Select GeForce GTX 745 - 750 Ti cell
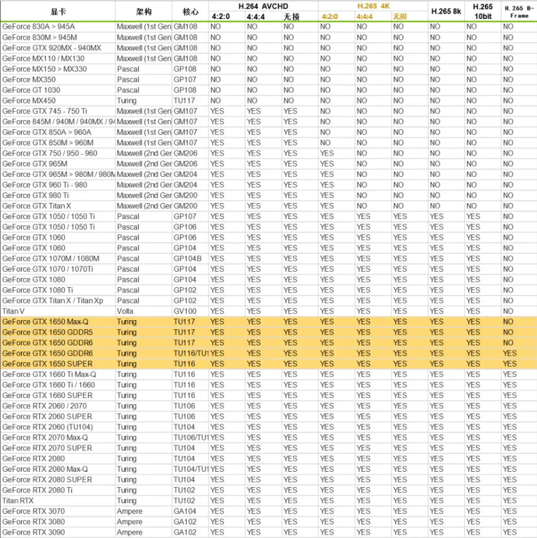 45,111
